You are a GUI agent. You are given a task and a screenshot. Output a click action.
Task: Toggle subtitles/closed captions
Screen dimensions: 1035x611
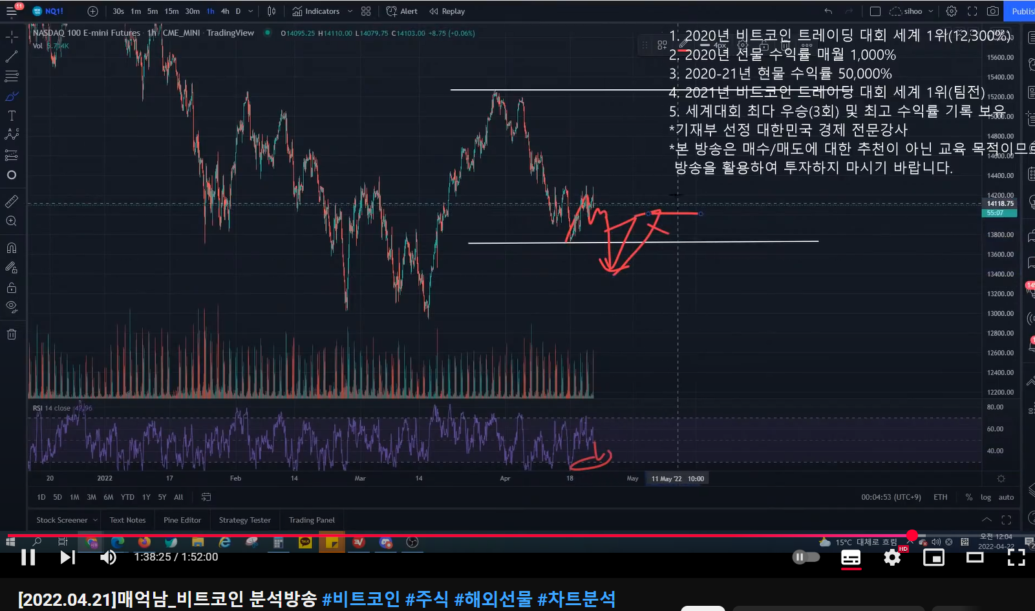[851, 557]
